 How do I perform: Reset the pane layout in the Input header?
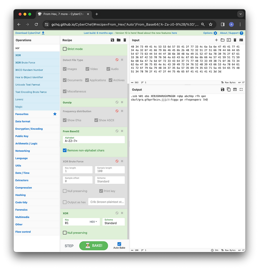pyautogui.click(x=241, y=40)
